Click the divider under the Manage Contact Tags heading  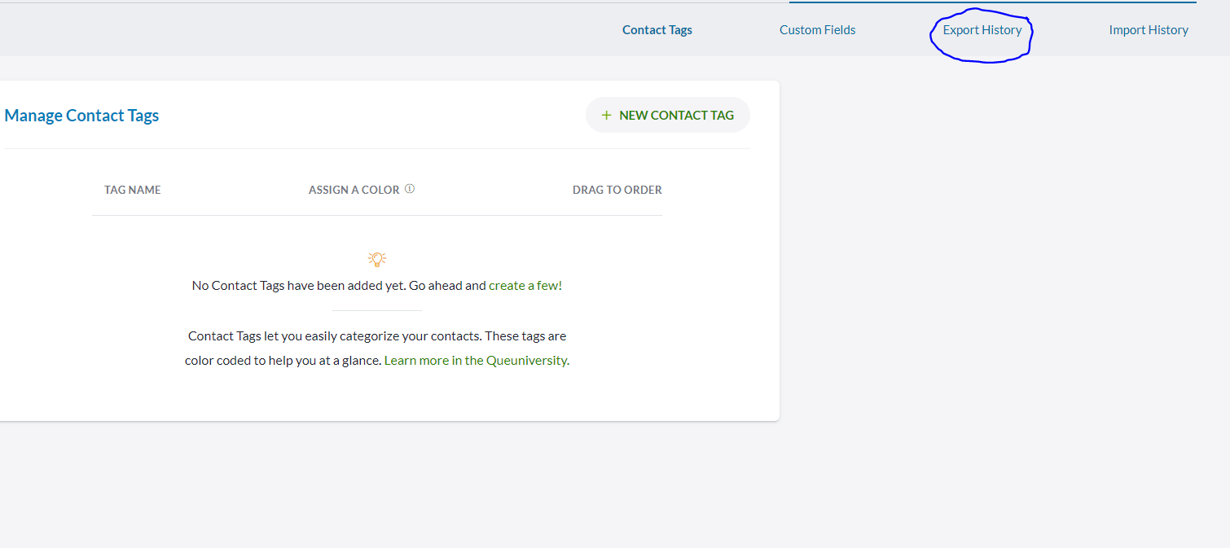coord(376,148)
